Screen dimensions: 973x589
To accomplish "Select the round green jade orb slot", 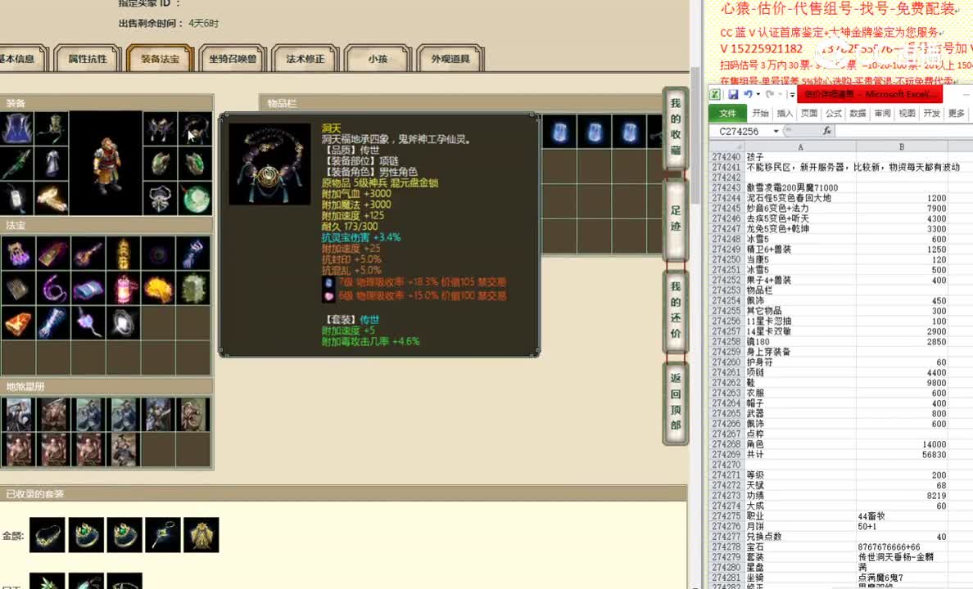I will pos(196,199).
